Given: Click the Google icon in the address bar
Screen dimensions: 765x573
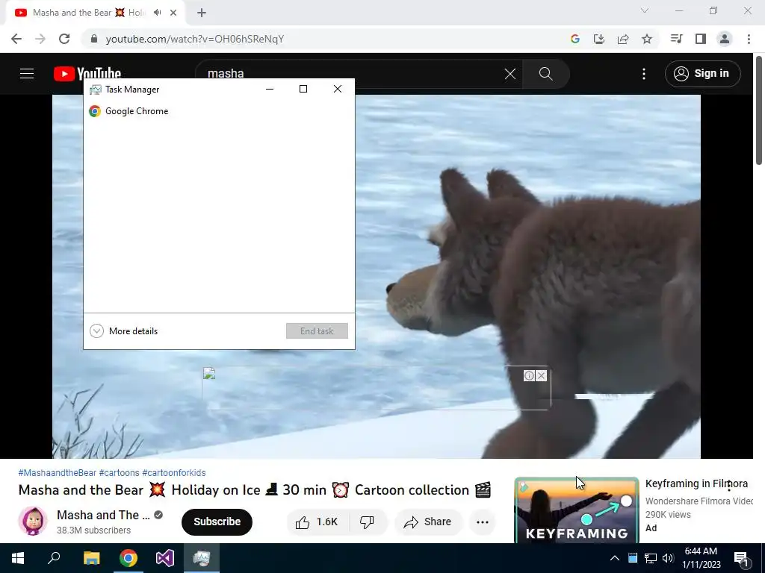Looking at the screenshot, I should point(575,39).
